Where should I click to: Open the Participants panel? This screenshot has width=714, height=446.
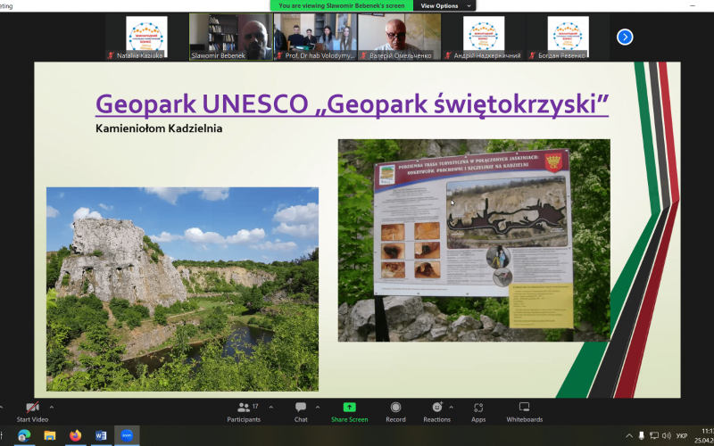pyautogui.click(x=244, y=412)
